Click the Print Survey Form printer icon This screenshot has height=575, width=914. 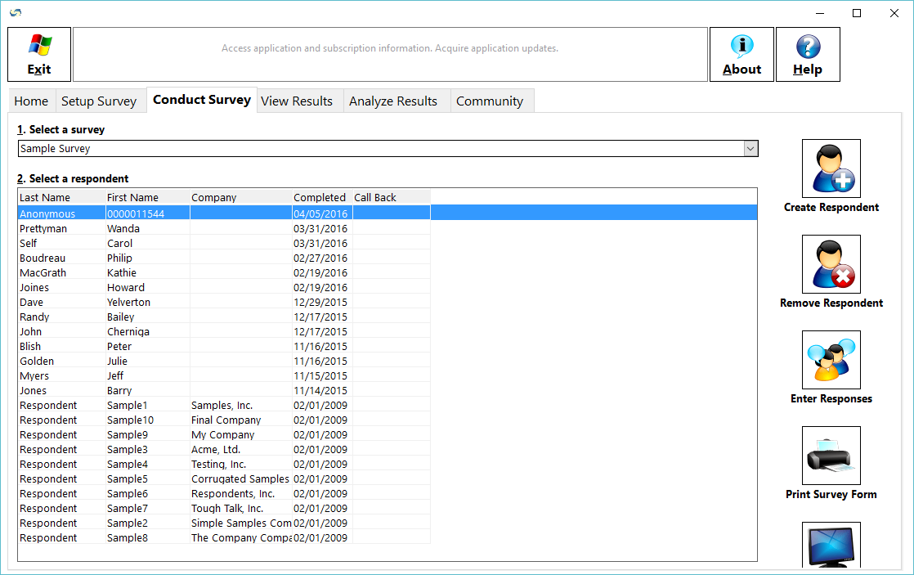pyautogui.click(x=831, y=456)
